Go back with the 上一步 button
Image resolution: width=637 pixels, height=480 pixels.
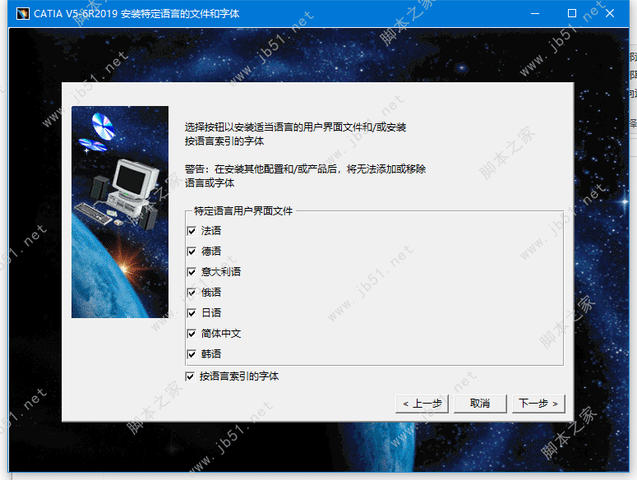pos(422,404)
